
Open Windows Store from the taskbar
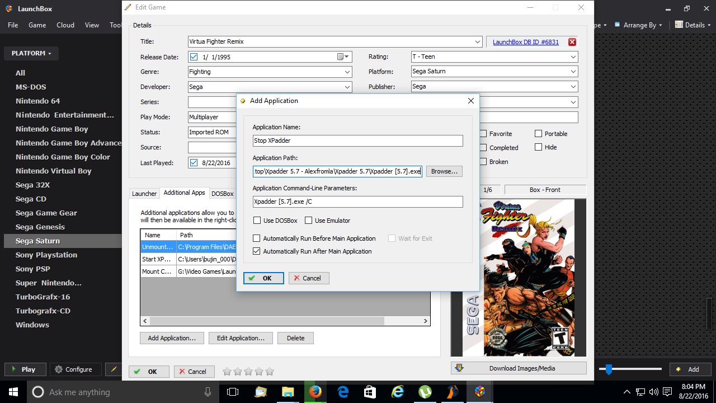[370, 392]
